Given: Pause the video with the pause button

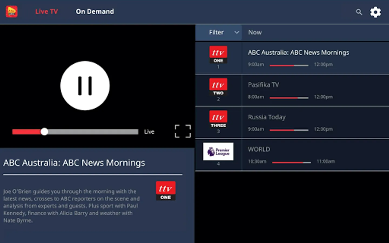Looking at the screenshot, I should pos(85,86).
